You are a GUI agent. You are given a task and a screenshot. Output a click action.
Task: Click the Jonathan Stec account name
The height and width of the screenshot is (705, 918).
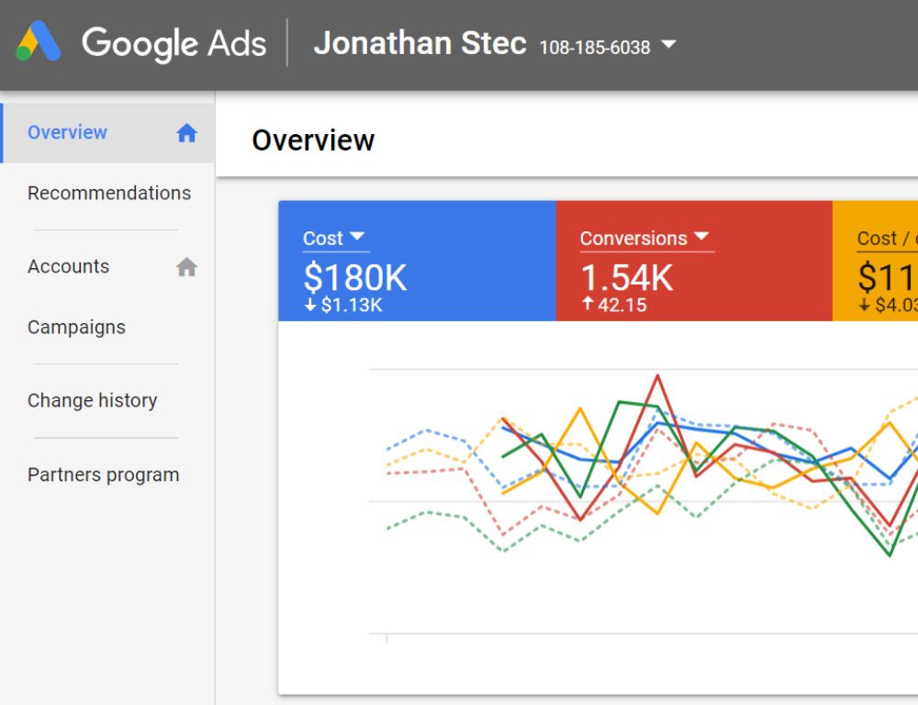coord(420,43)
